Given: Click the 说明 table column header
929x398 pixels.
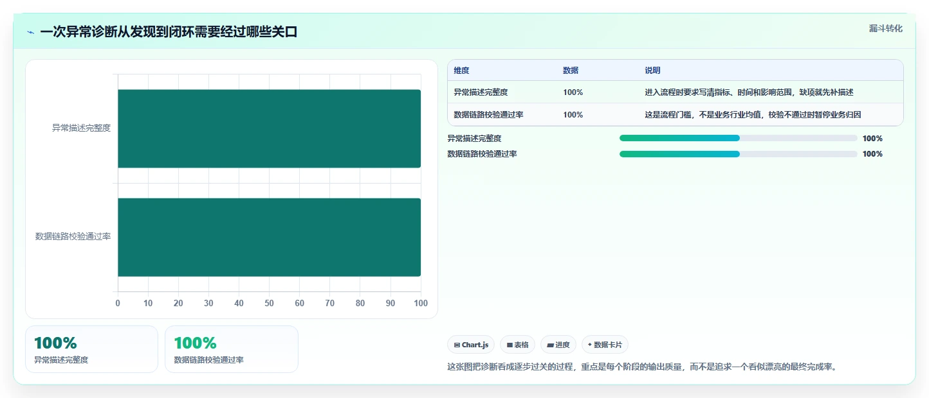Looking at the screenshot, I should tap(653, 71).
